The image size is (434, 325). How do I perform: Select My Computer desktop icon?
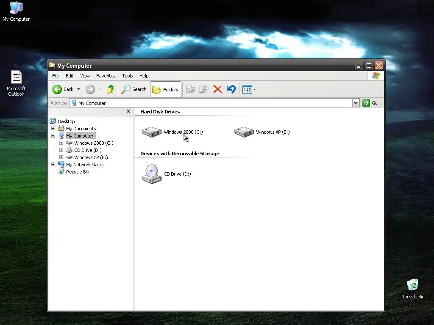pos(16,11)
